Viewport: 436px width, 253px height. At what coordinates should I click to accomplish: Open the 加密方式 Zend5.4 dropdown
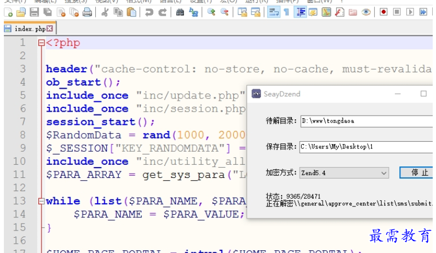pos(343,173)
